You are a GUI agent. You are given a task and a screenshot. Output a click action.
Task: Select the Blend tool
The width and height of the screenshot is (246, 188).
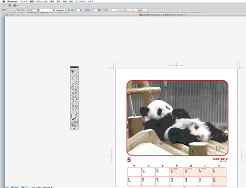76,102
